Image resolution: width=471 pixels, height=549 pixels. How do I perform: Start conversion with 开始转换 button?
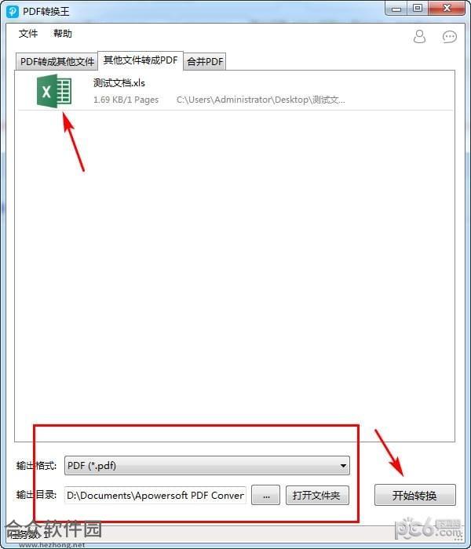pyautogui.click(x=415, y=495)
